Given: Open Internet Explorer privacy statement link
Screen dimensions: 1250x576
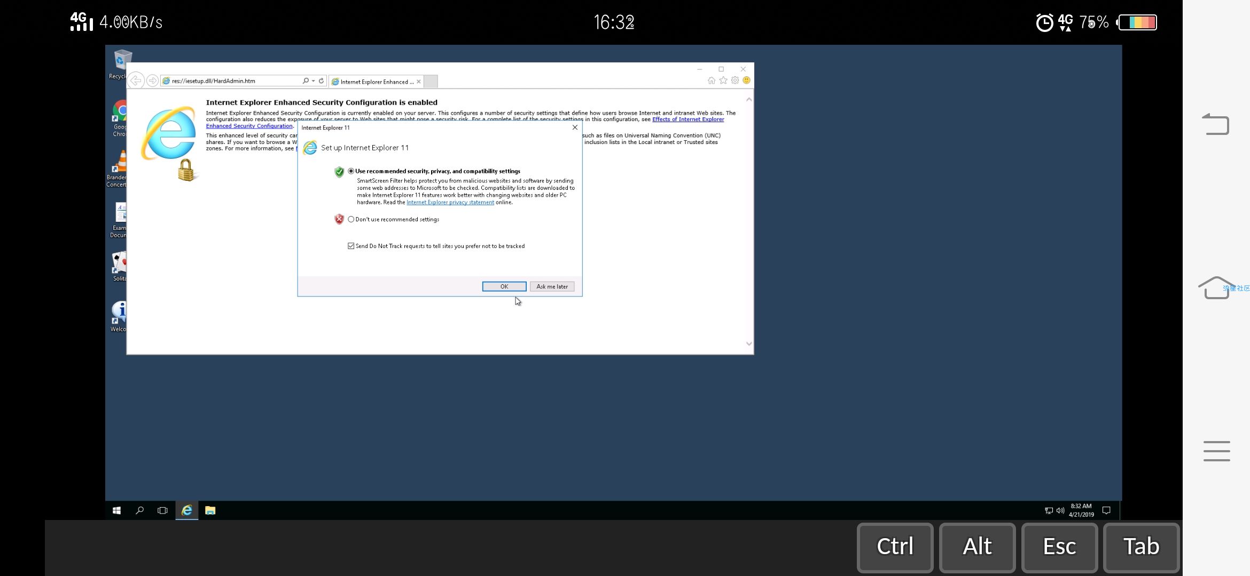Looking at the screenshot, I should pos(450,202).
